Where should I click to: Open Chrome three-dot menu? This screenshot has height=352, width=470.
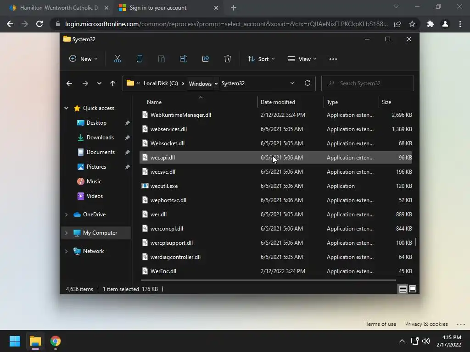460,24
